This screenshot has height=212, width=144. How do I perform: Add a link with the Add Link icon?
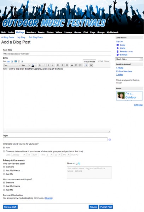[8, 61]
